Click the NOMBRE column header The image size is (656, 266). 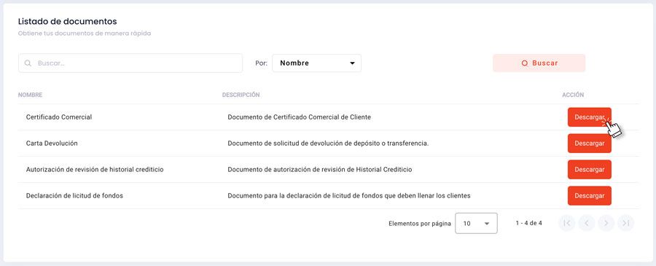click(x=30, y=95)
